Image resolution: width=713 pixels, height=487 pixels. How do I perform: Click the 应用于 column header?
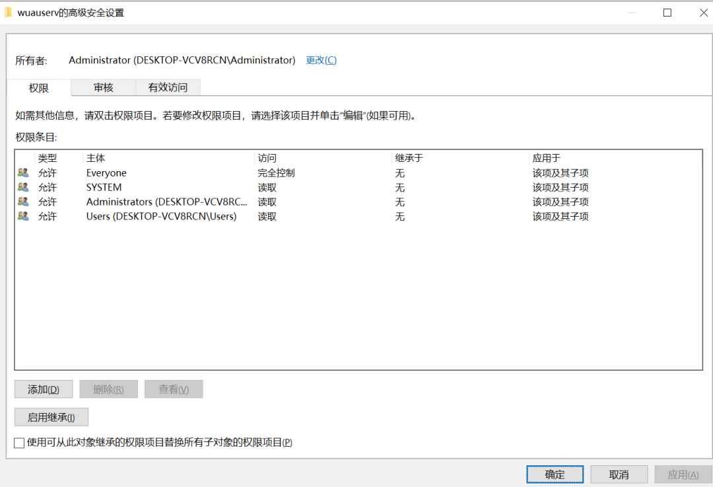coord(614,159)
